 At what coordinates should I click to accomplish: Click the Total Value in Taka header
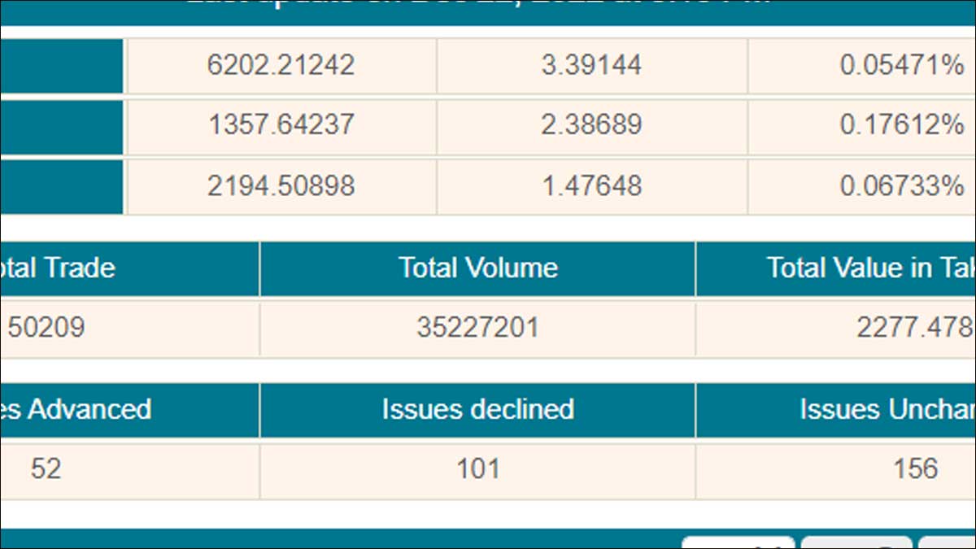(870, 268)
